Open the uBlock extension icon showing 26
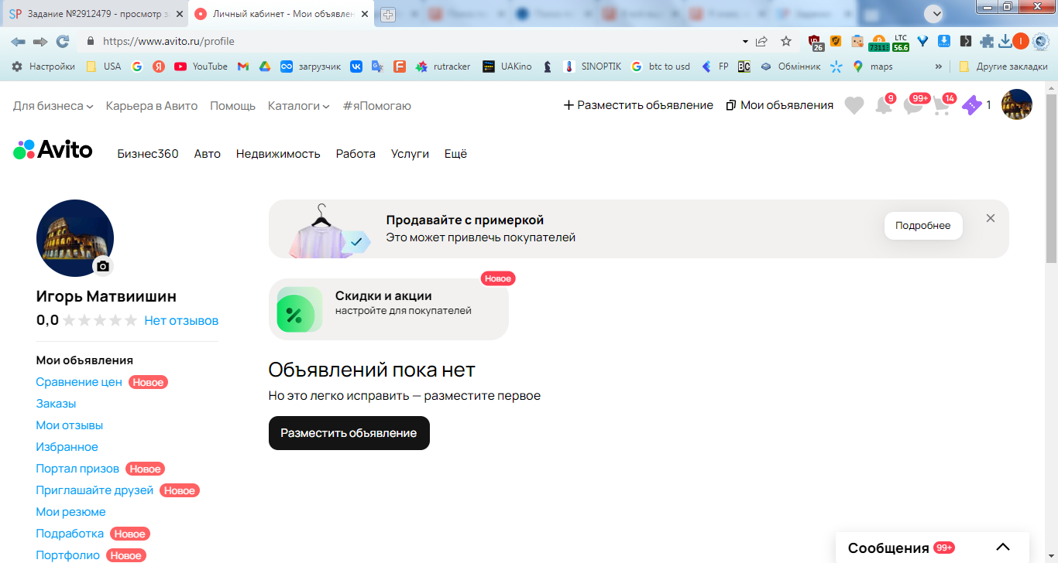 click(x=815, y=42)
